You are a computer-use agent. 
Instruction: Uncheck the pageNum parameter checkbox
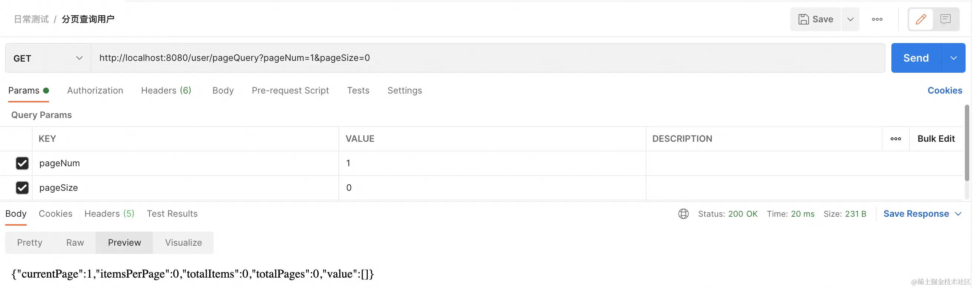22,163
